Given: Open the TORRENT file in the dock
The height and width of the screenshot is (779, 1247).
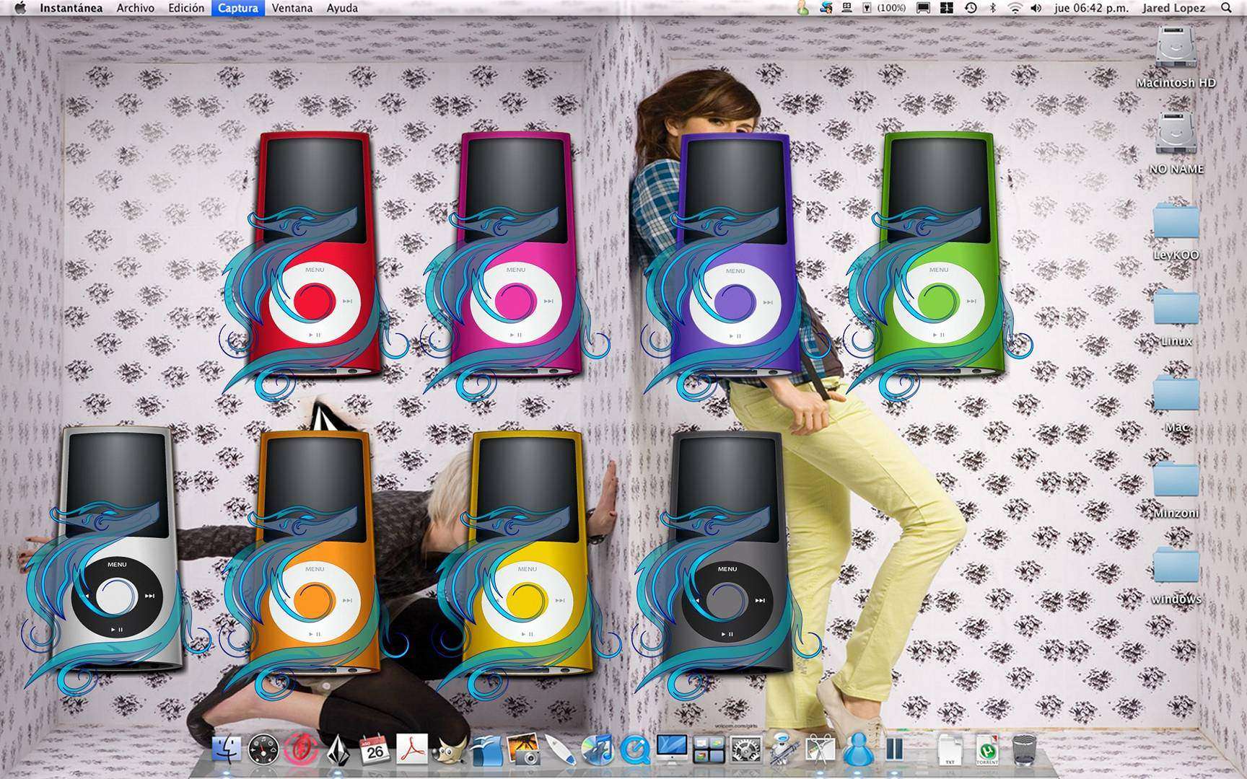Looking at the screenshot, I should [986, 750].
